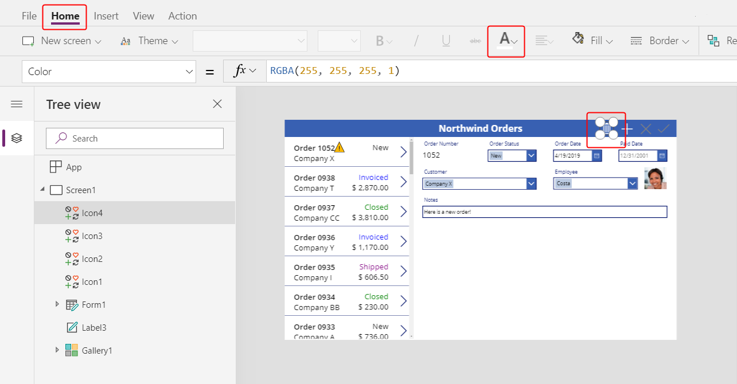Open the Order Date calendar picker

tap(596, 155)
